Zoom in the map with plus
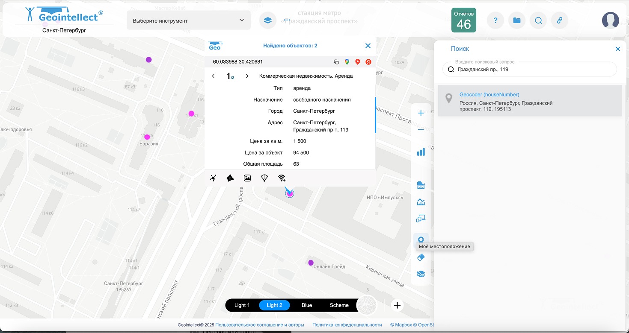The height and width of the screenshot is (333, 629). click(421, 113)
